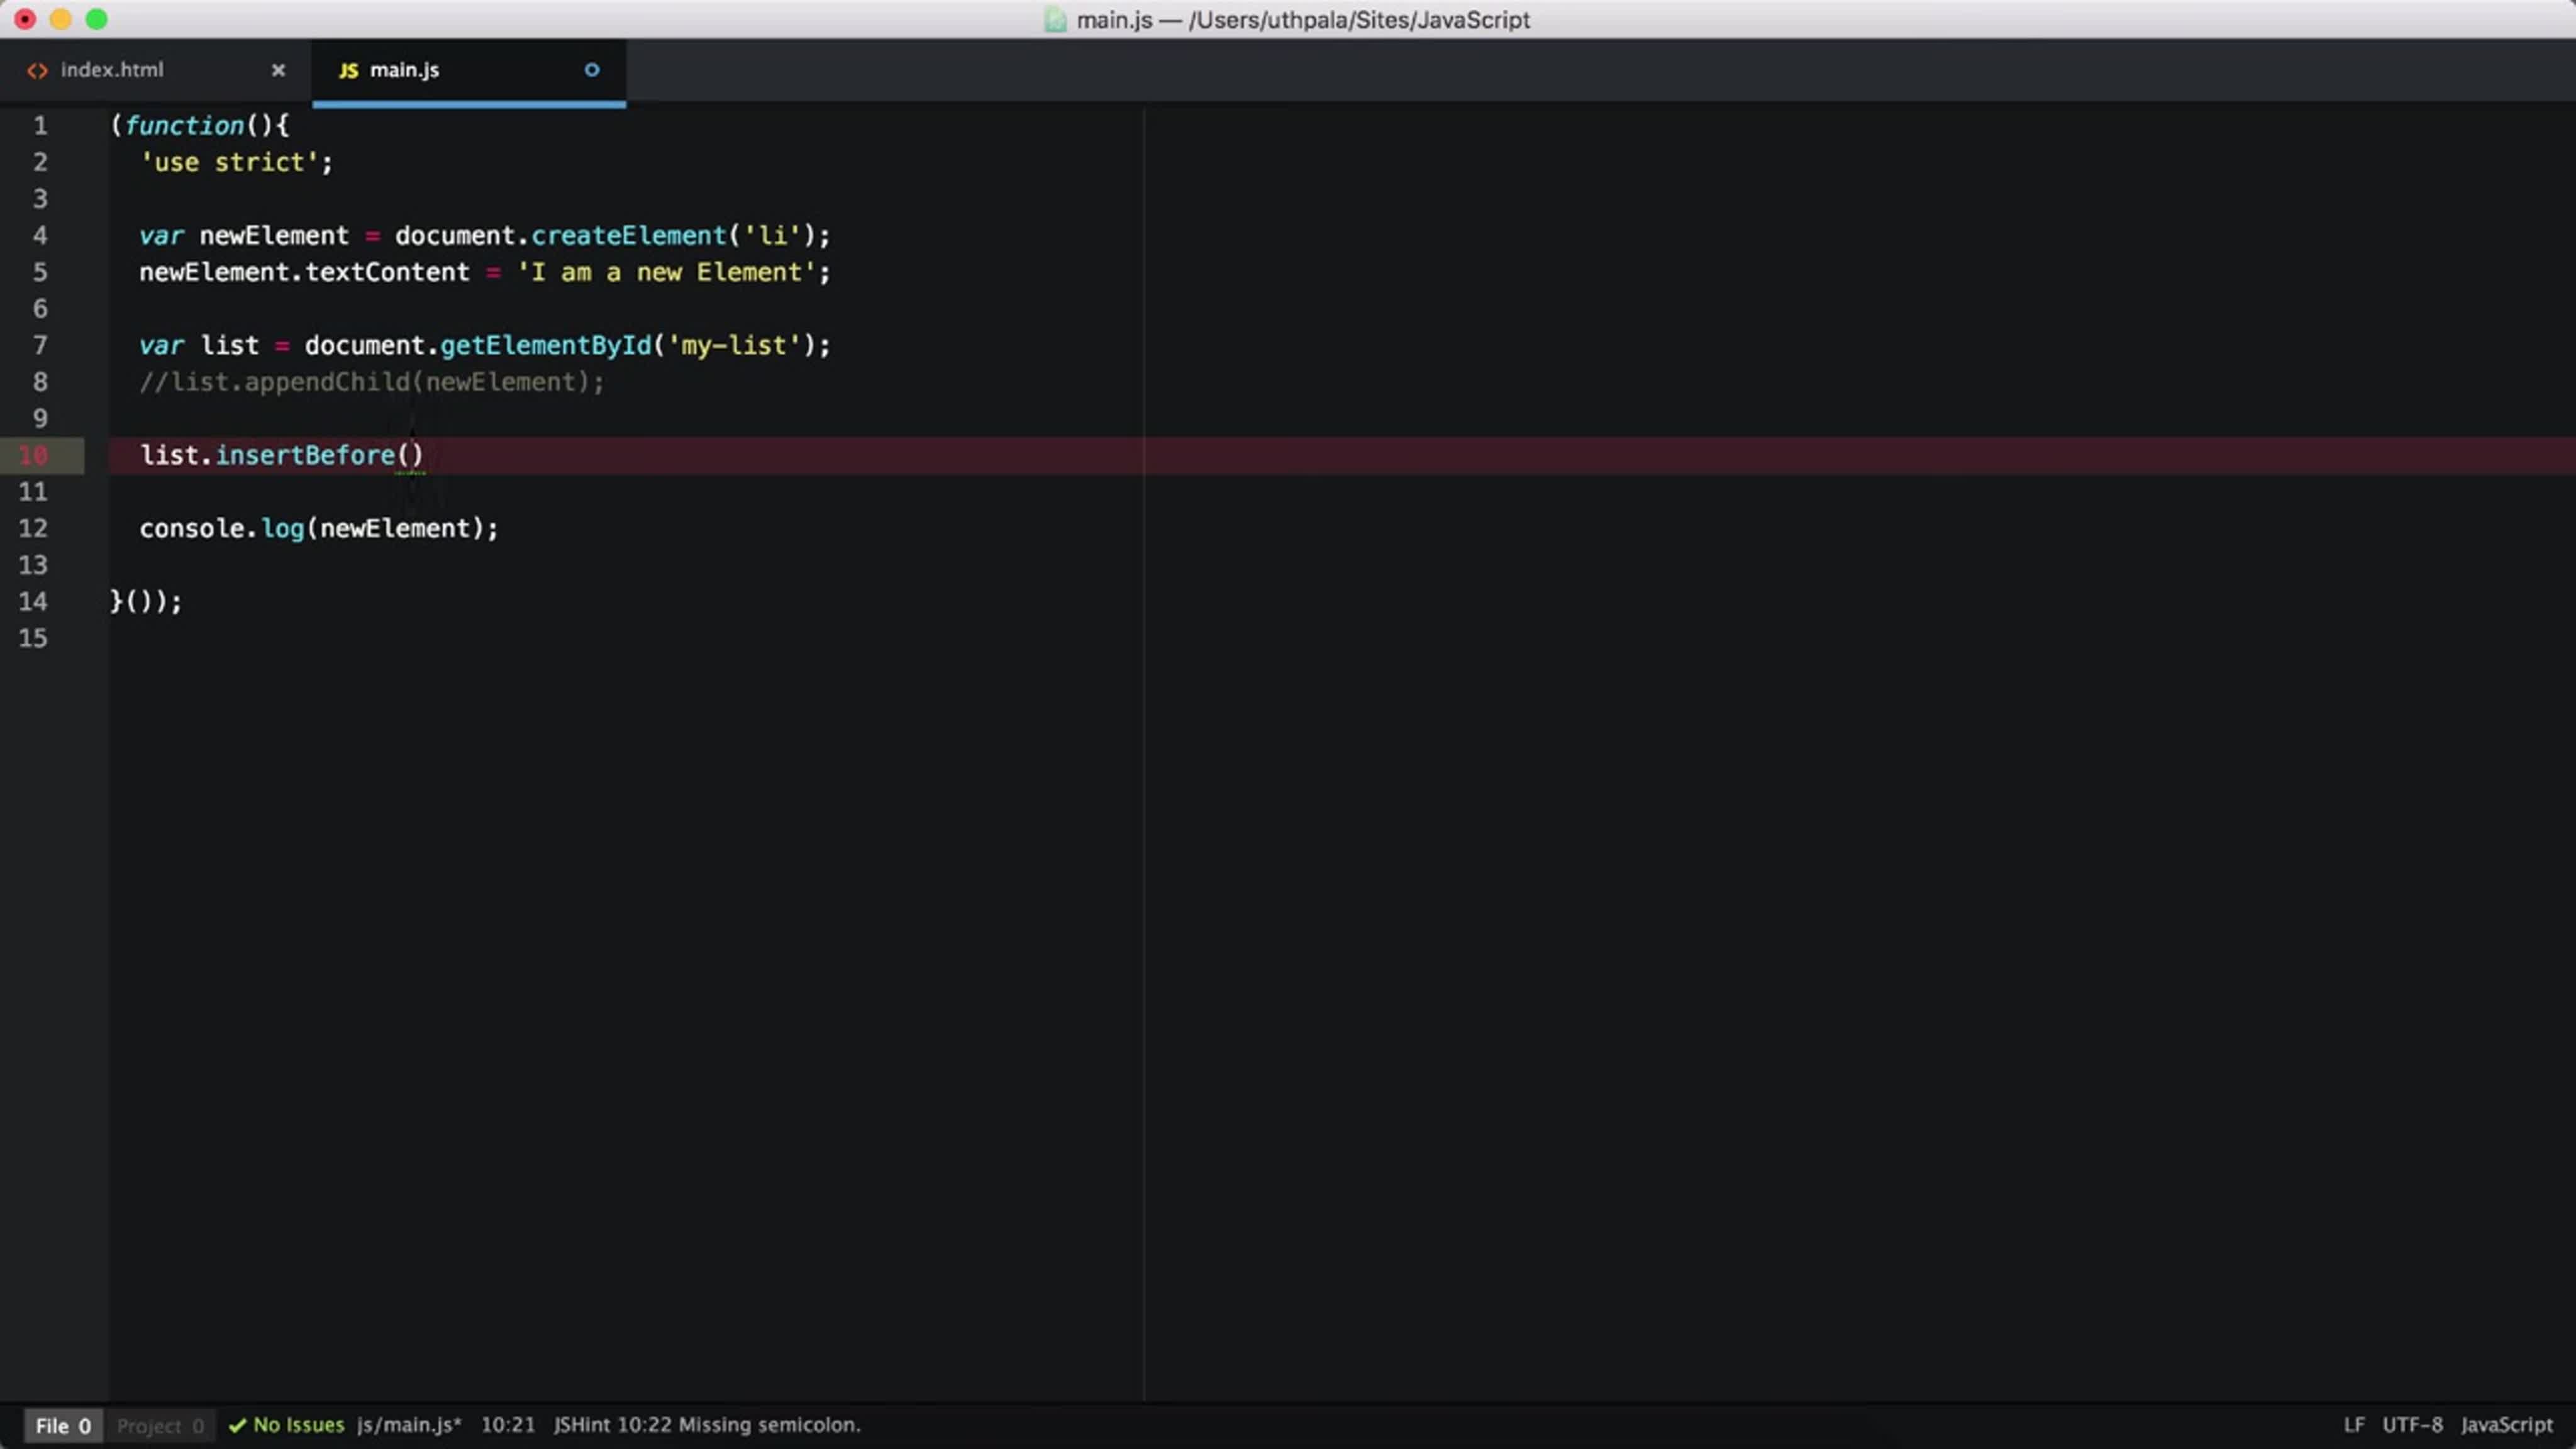Click the JS icon on main.js tab
The height and width of the screenshot is (1449, 2576).
[348, 70]
